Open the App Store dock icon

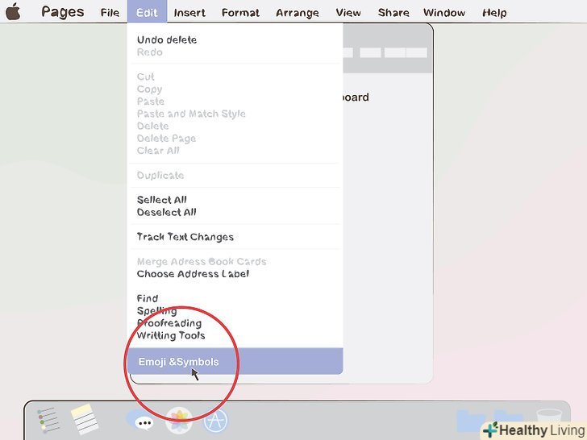[x=215, y=421]
